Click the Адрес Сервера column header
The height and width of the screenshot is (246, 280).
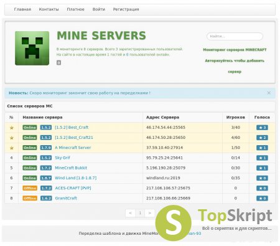[162, 117]
